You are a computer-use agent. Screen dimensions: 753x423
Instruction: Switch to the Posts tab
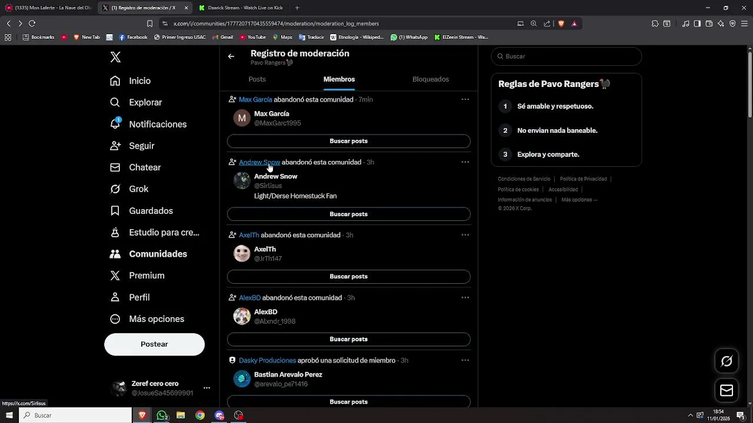257,79
